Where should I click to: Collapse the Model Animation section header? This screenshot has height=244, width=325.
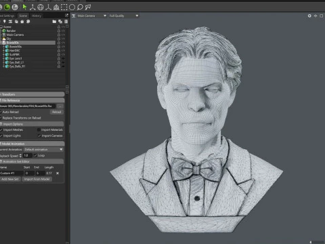coord(32,144)
